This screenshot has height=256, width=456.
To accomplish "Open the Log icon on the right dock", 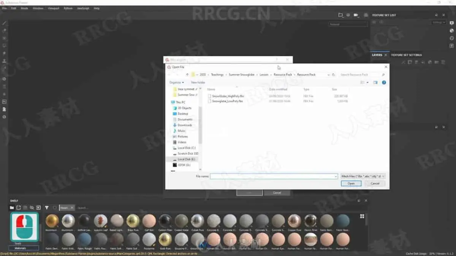I will 451,46.
